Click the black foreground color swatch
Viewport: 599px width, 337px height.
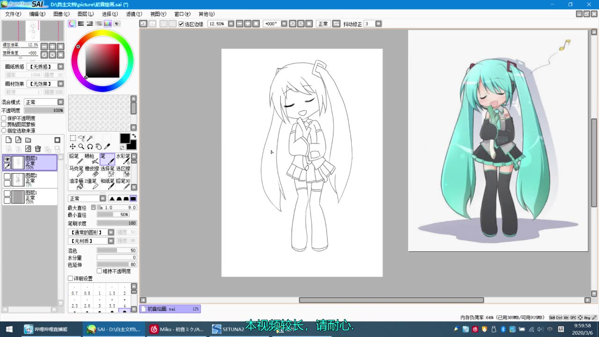point(124,138)
